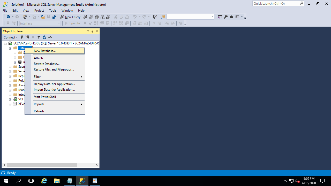Click the wrench Properties icon
The height and width of the screenshot is (186, 331).
coord(226,17)
